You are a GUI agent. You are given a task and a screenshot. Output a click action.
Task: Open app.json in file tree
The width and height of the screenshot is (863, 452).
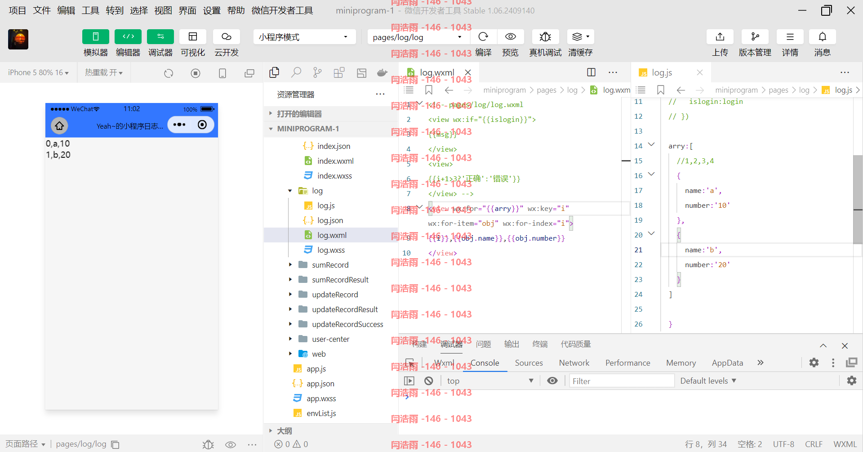pyautogui.click(x=331, y=384)
